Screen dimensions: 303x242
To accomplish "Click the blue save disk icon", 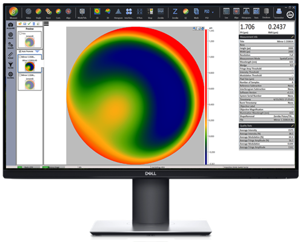I will (25, 24).
